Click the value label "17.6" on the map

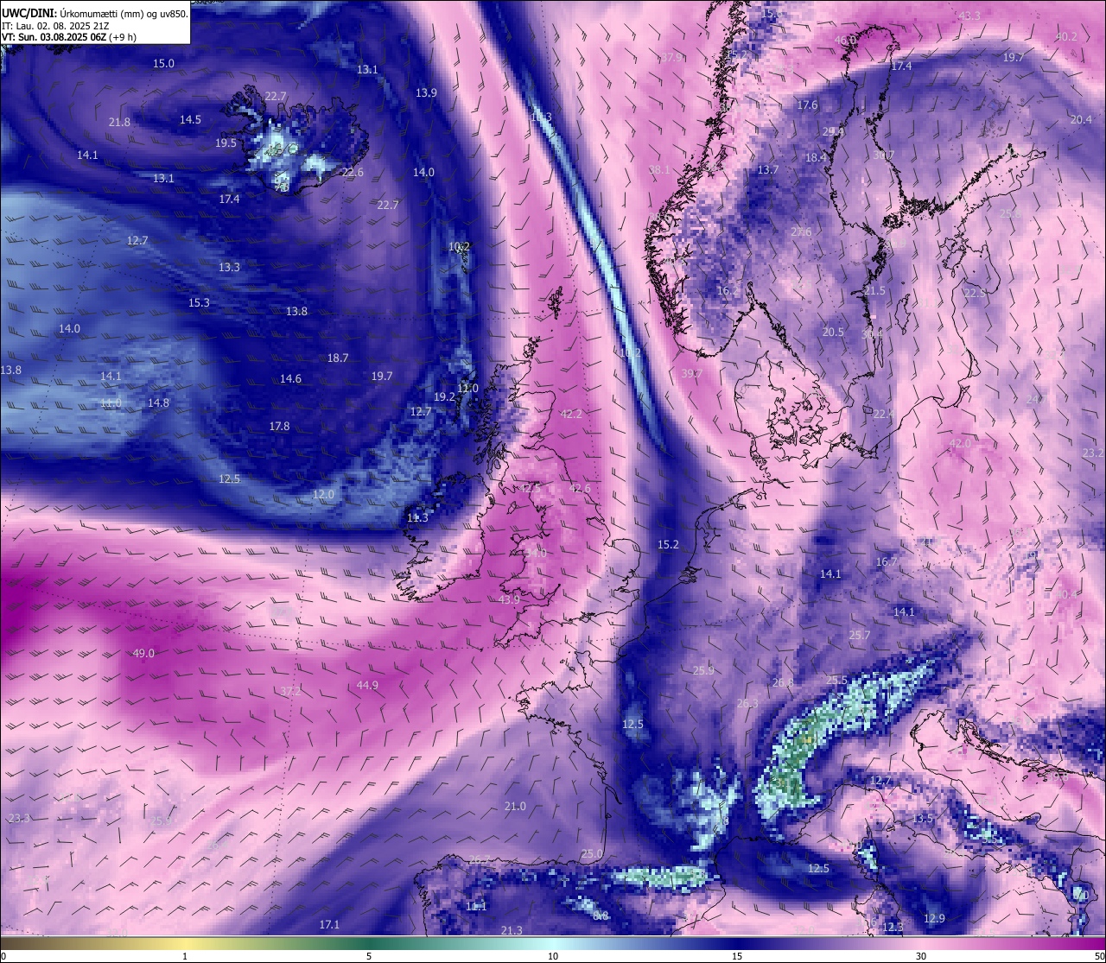807,105
